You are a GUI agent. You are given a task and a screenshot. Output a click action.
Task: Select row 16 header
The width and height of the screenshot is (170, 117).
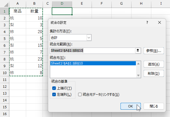point(5,114)
